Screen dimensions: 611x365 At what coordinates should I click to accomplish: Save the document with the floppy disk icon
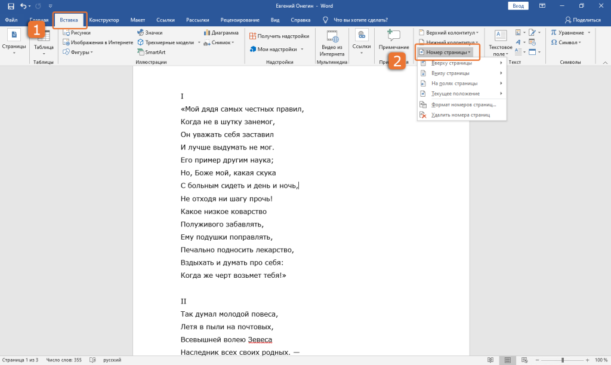[11, 6]
